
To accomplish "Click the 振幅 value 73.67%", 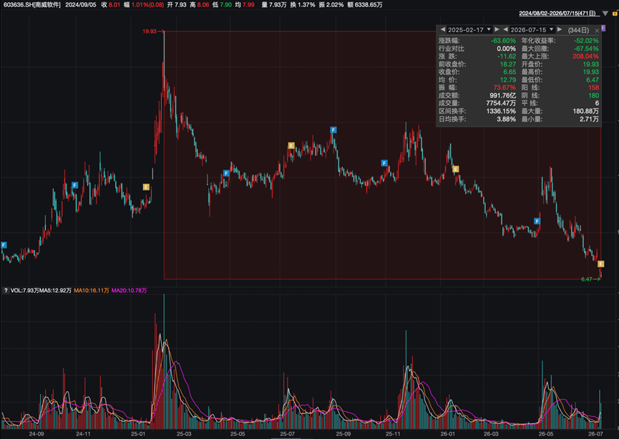I will tap(505, 87).
